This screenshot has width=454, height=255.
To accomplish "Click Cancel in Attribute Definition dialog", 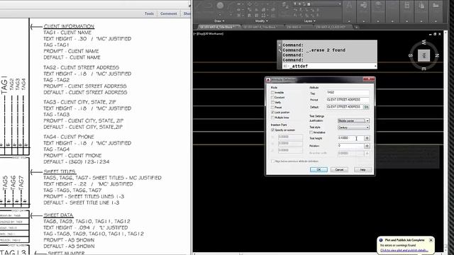I will click(339, 170).
